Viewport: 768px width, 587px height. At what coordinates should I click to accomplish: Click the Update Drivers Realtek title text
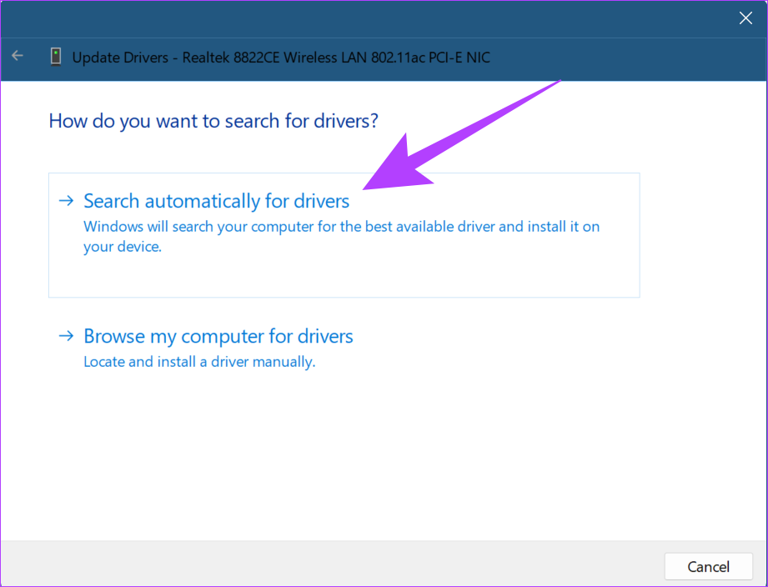pyautogui.click(x=281, y=58)
